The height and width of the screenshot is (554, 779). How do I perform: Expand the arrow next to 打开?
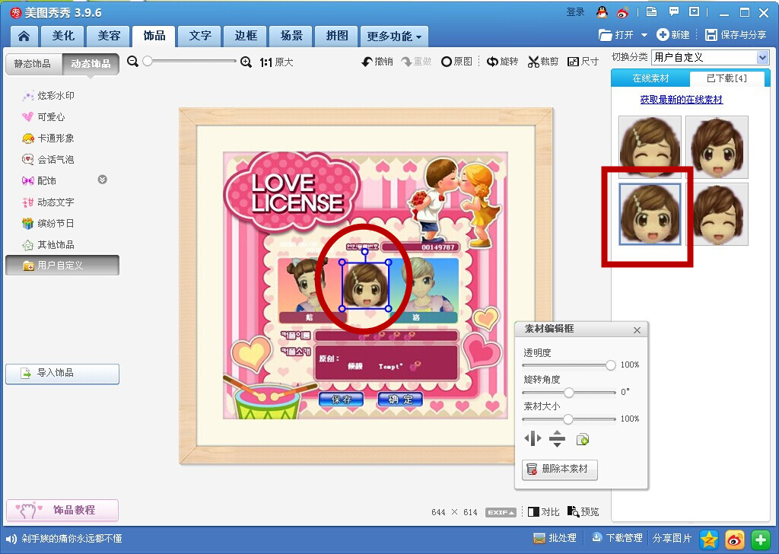click(x=644, y=35)
